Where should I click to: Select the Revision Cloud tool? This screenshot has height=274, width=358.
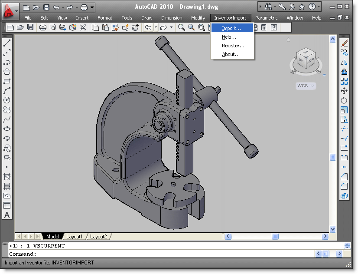(7, 110)
